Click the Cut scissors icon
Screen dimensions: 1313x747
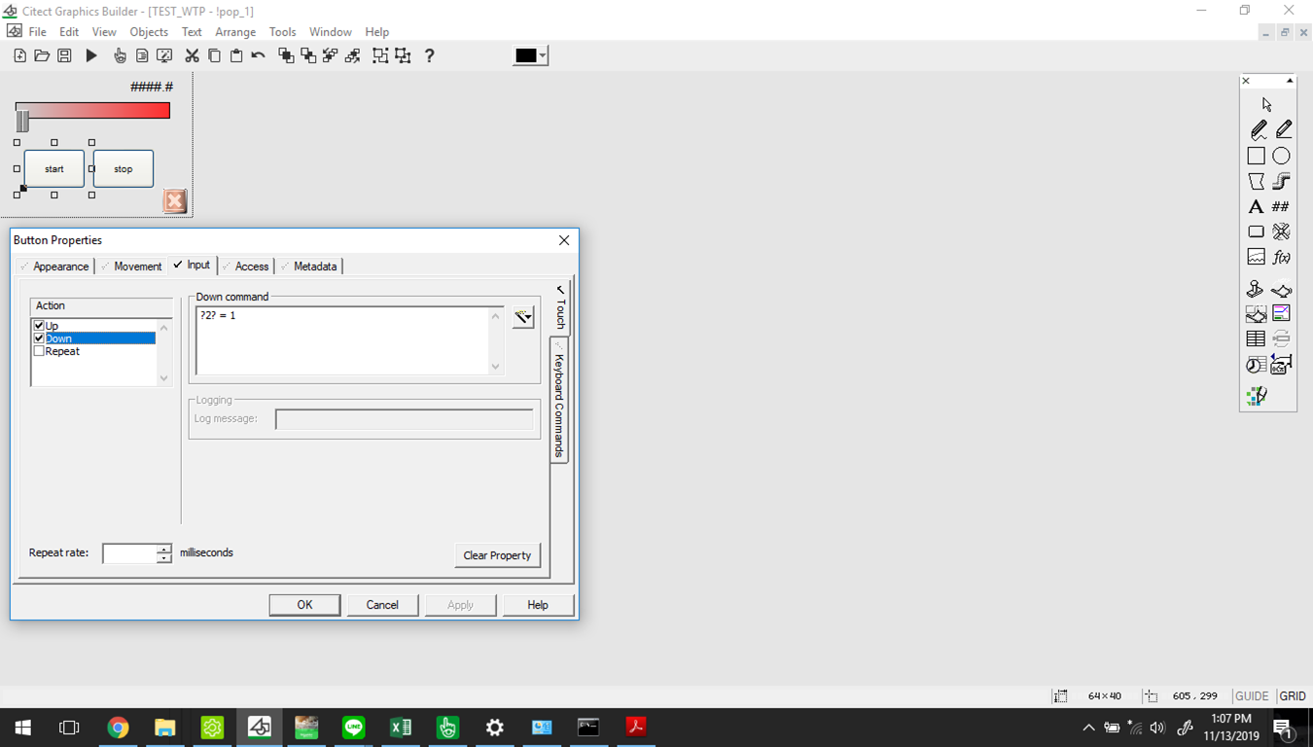(192, 55)
